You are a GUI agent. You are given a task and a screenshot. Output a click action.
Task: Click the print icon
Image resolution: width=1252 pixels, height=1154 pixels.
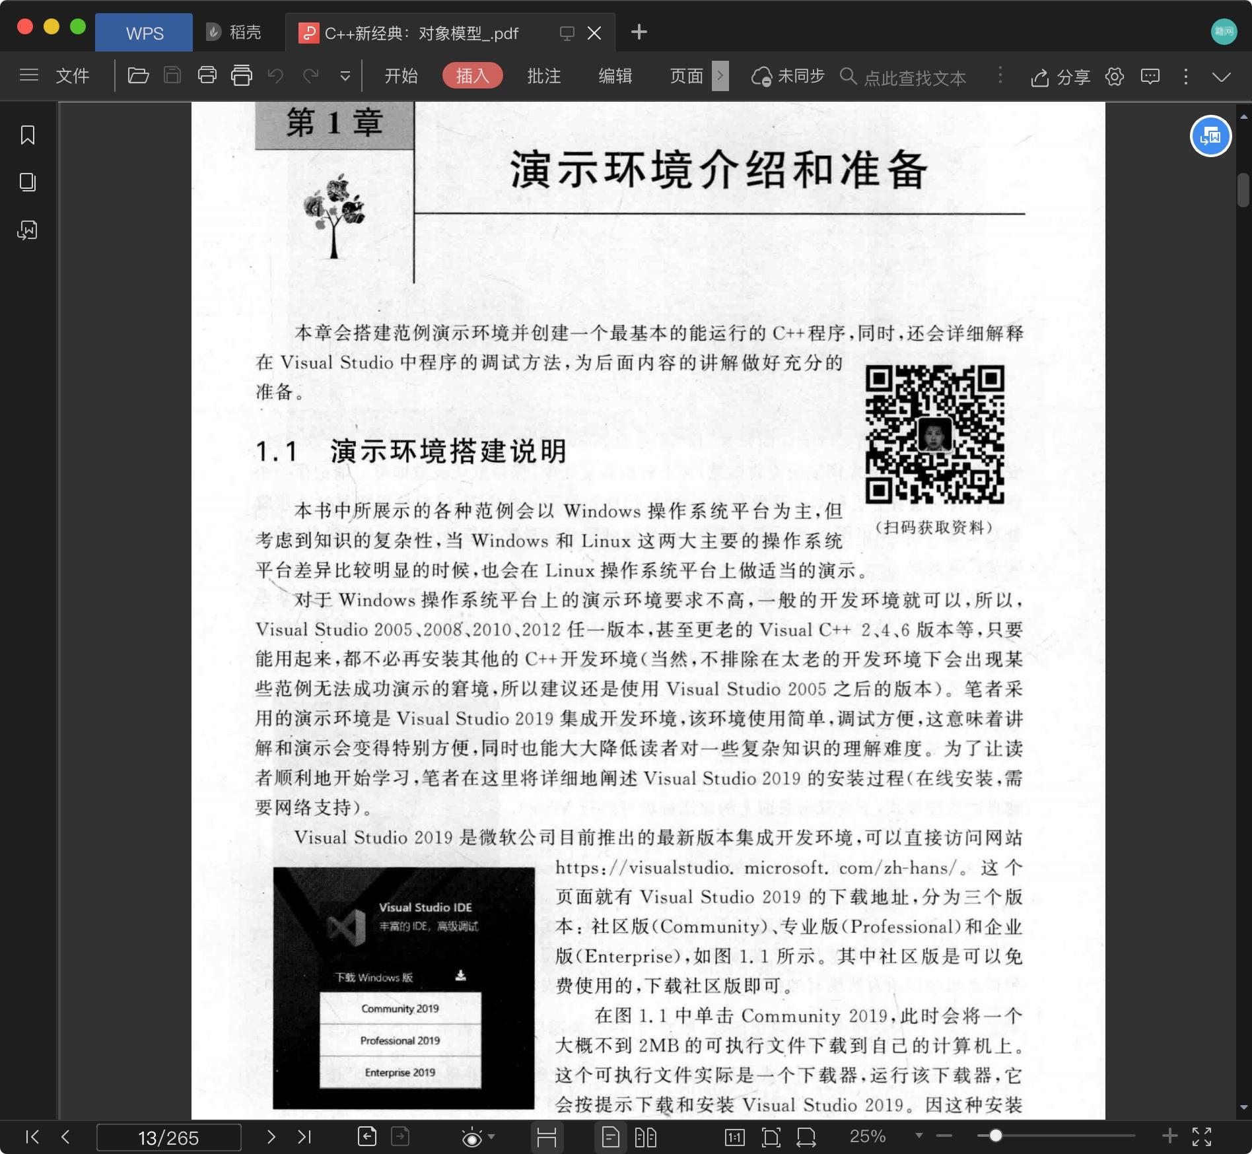(207, 75)
